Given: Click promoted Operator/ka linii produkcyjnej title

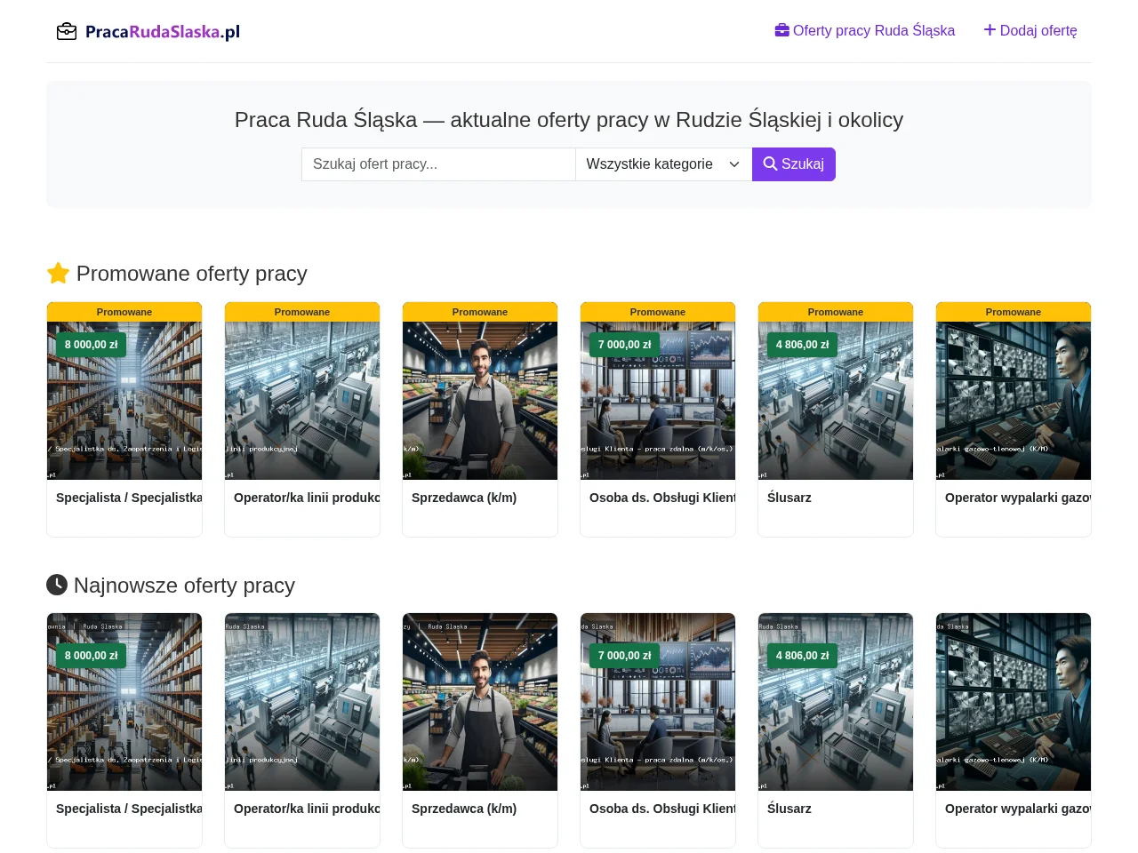Looking at the screenshot, I should click(307, 498).
